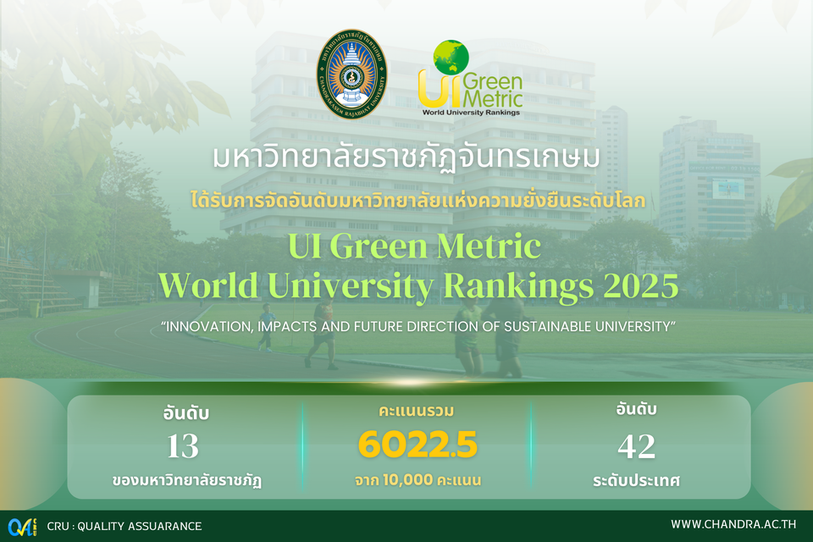
Task: Click 'World University Rankings 2025' heading
Action: pyautogui.click(x=418, y=285)
